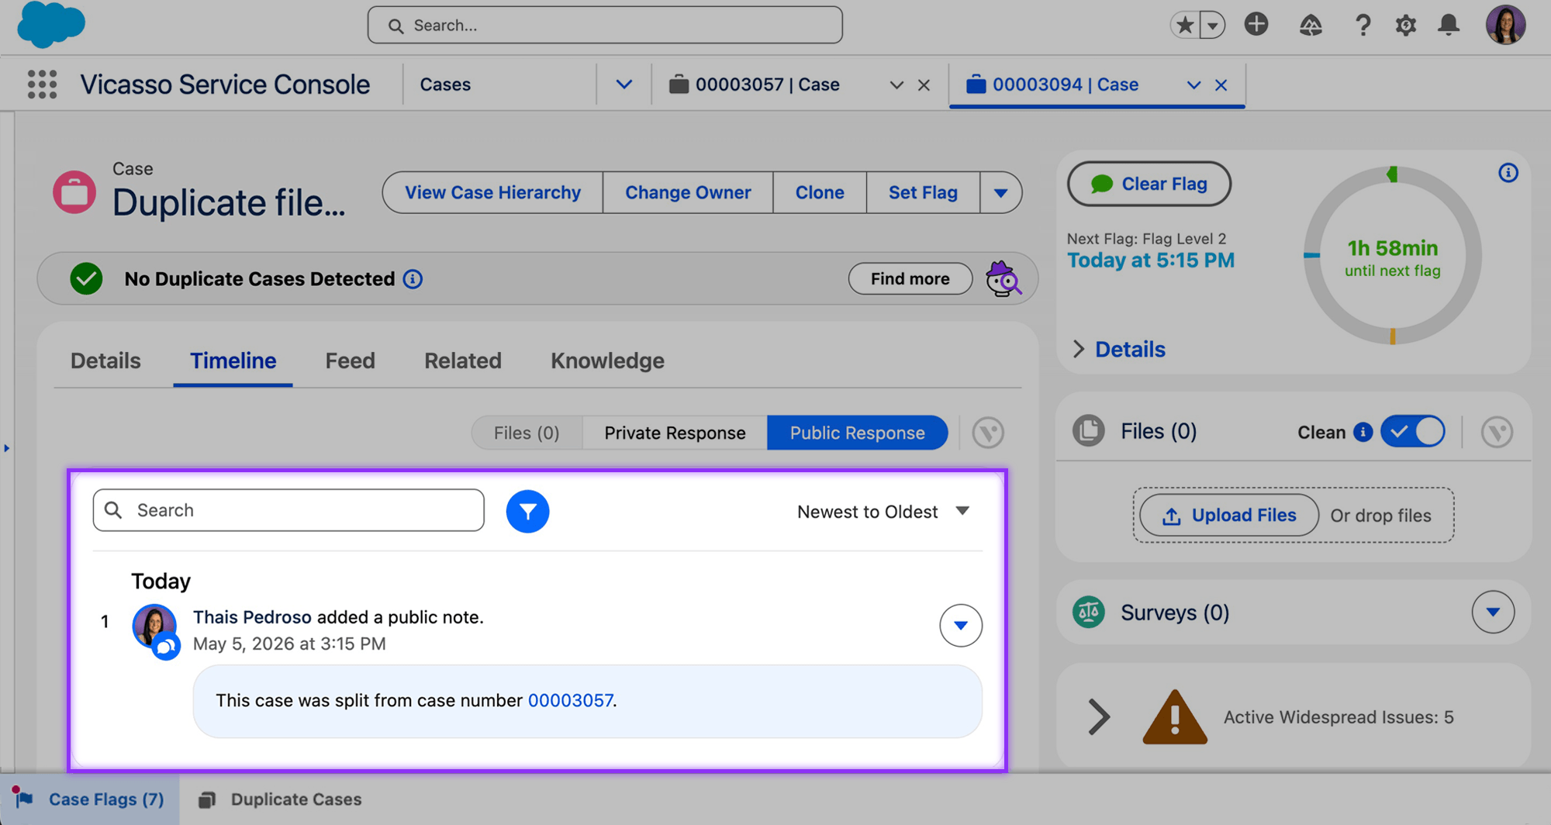Switch to the Feed tab
This screenshot has width=1551, height=825.
click(350, 361)
